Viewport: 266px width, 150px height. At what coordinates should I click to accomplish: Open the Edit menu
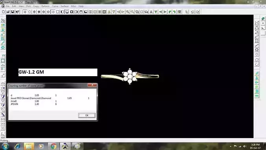click(14, 6)
